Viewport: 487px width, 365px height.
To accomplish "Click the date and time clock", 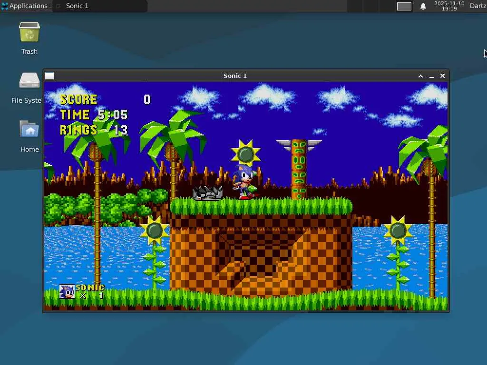I will tap(449, 6).
